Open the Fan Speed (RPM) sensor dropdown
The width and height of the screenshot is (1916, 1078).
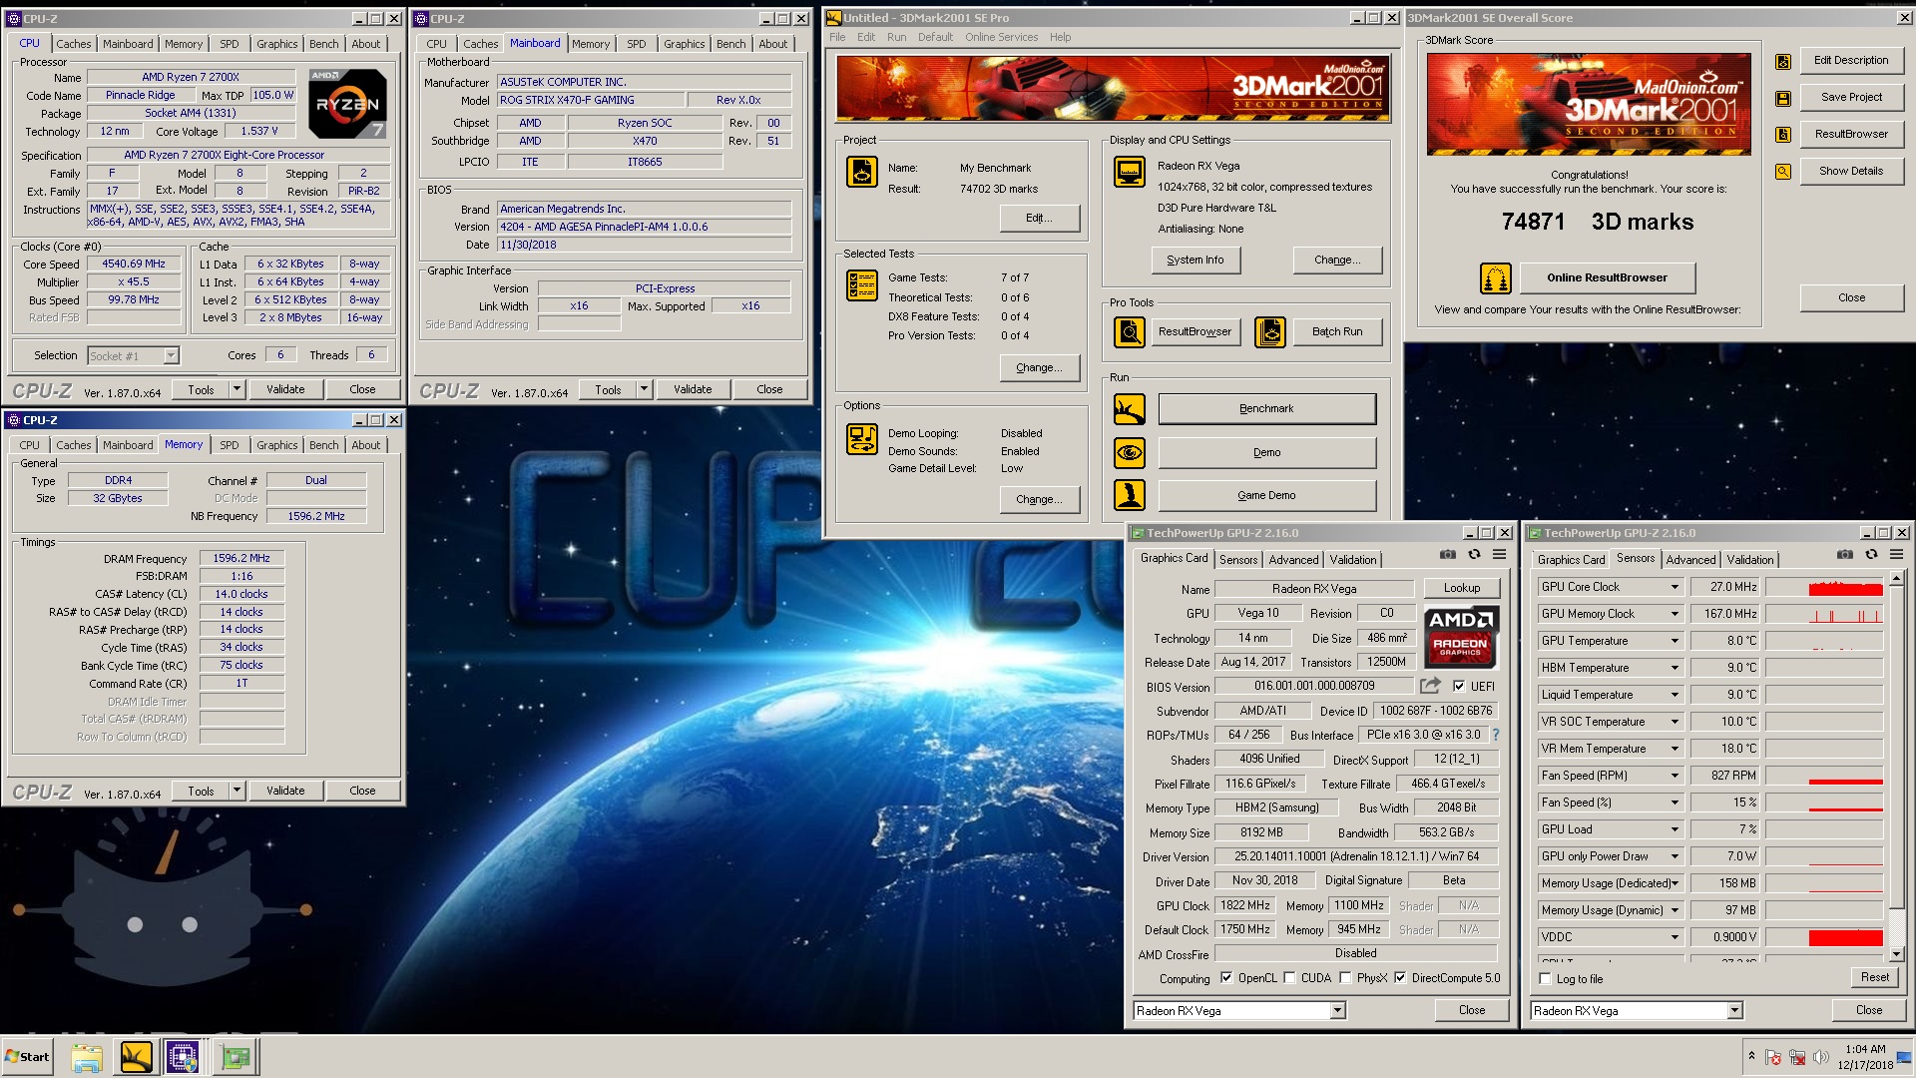tap(1676, 776)
